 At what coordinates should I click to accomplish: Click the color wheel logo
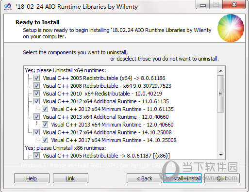click(231, 28)
